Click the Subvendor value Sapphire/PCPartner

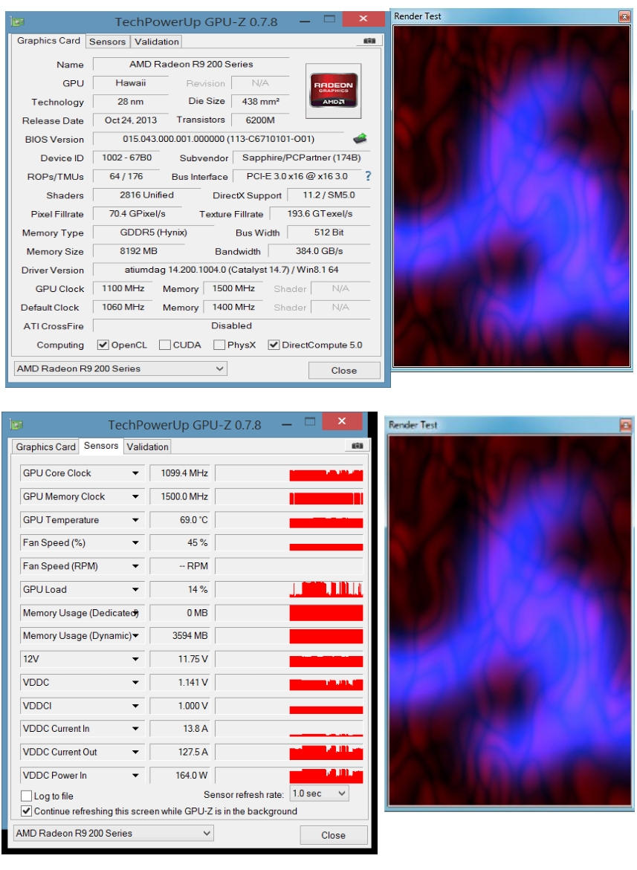click(301, 158)
